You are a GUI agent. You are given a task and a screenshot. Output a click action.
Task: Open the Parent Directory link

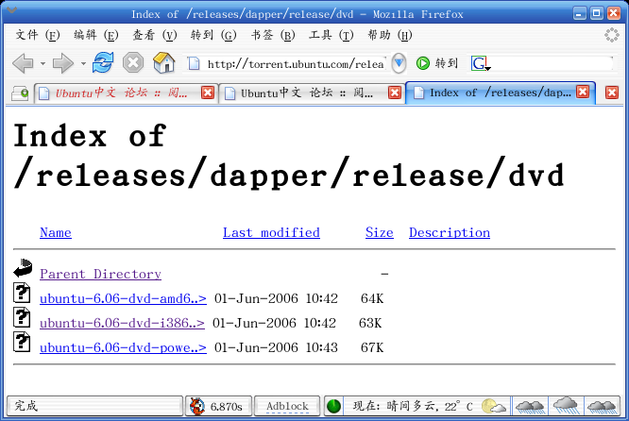(100, 275)
